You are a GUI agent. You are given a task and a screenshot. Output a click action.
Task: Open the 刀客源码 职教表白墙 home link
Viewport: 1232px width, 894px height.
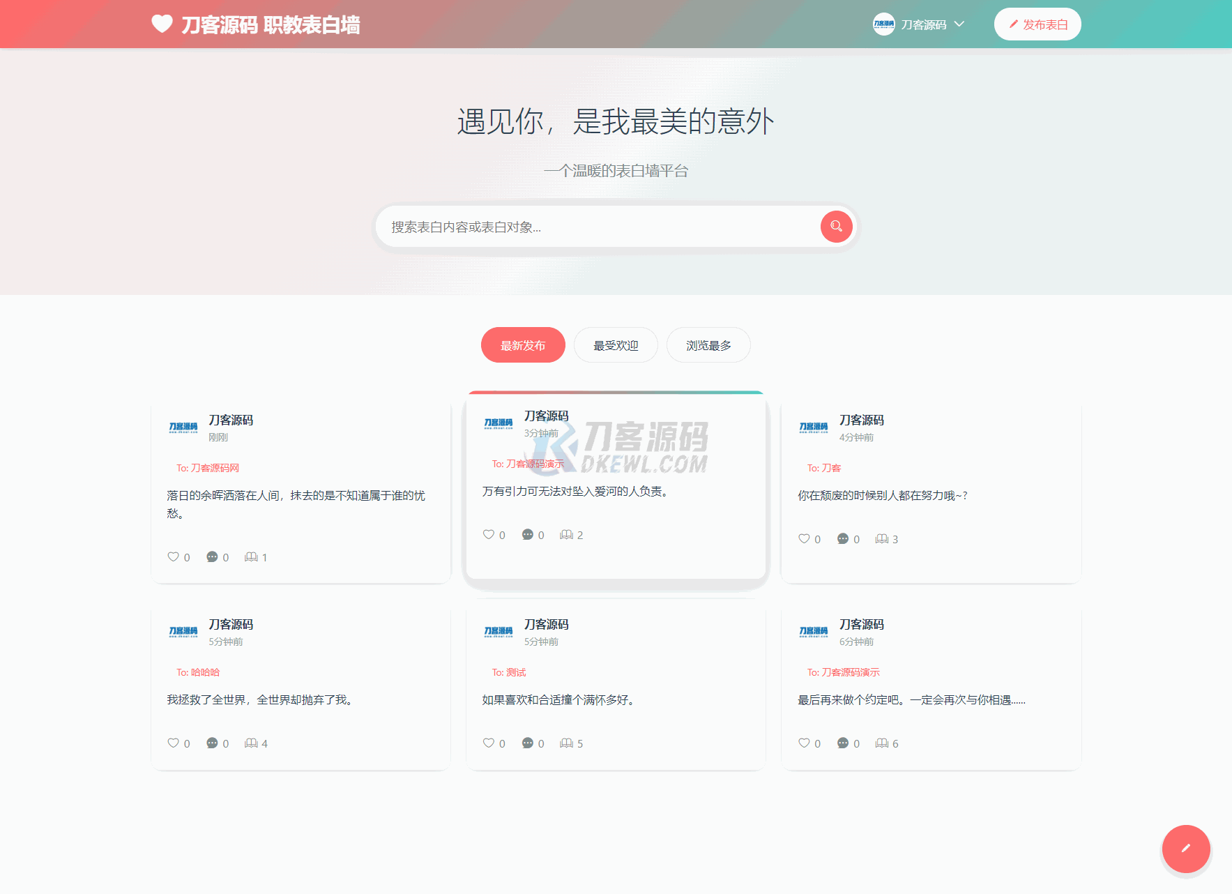[271, 25]
